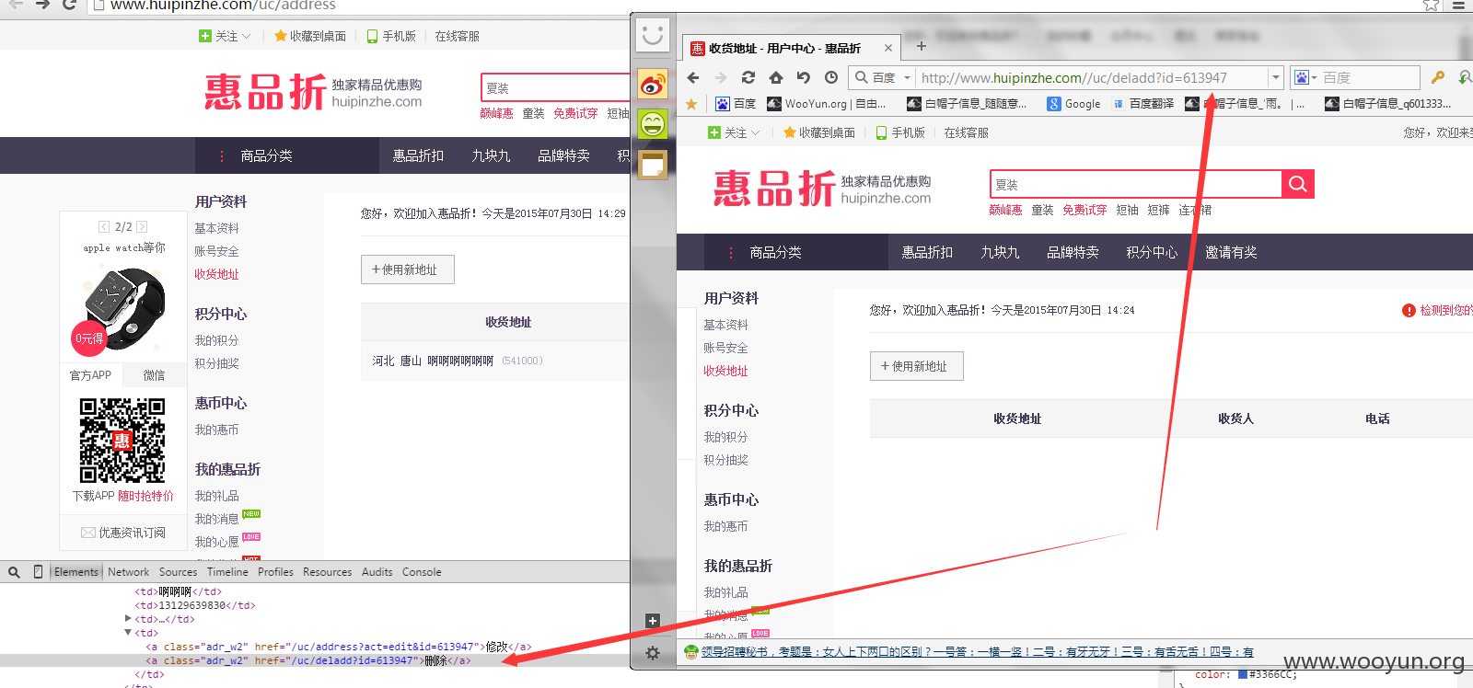Open paw icon search engine dropdown
1473x688 pixels.
(1305, 77)
